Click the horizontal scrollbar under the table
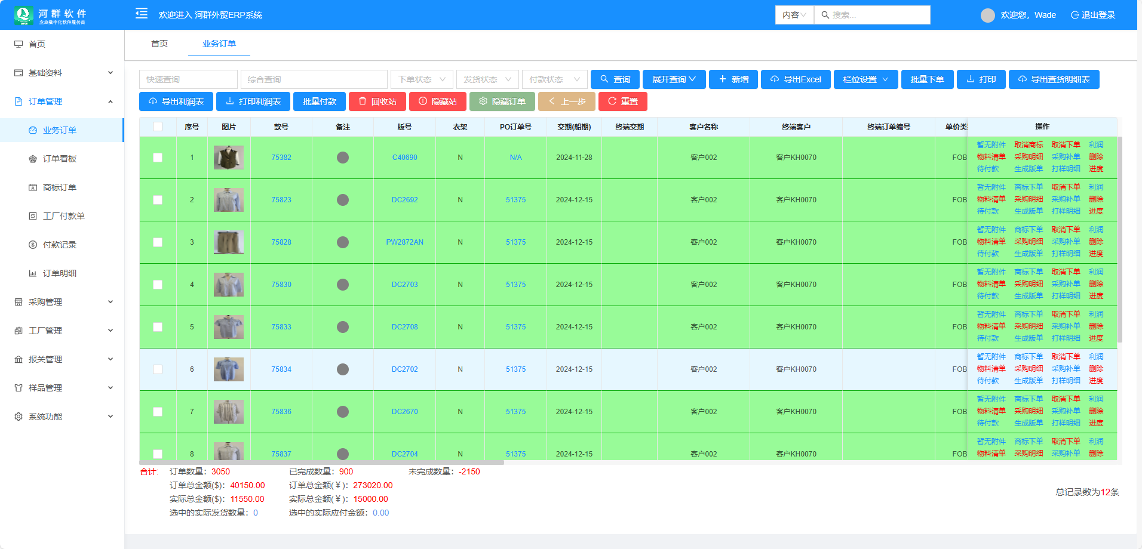This screenshot has height=549, width=1142. click(x=322, y=462)
